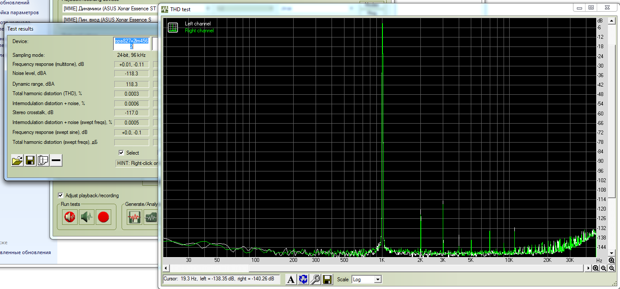Image resolution: width=620 pixels, height=289 pixels.
Task: Open 'йка параметров' link in background window
Action: 19,12
